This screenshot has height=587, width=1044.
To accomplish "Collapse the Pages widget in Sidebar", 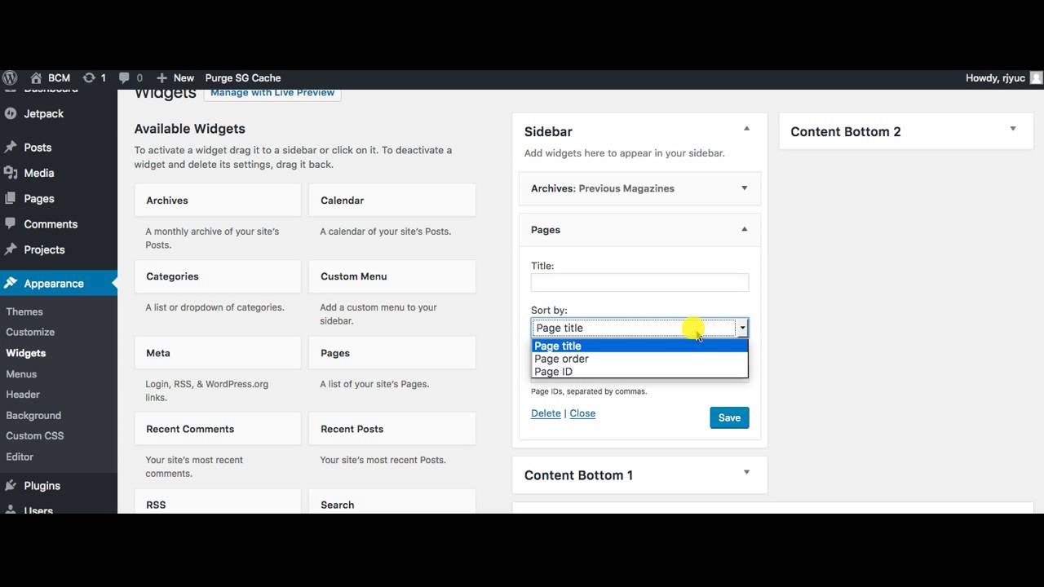I will point(744,230).
